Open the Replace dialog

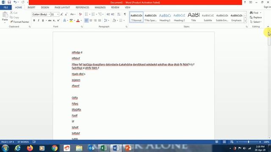256,17
